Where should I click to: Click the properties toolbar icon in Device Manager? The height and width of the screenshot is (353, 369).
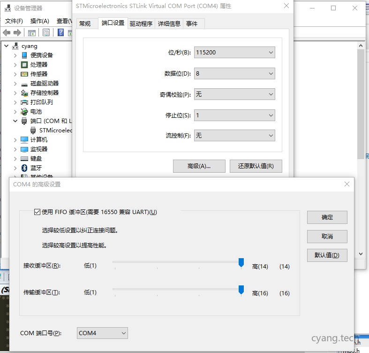click(x=46, y=32)
